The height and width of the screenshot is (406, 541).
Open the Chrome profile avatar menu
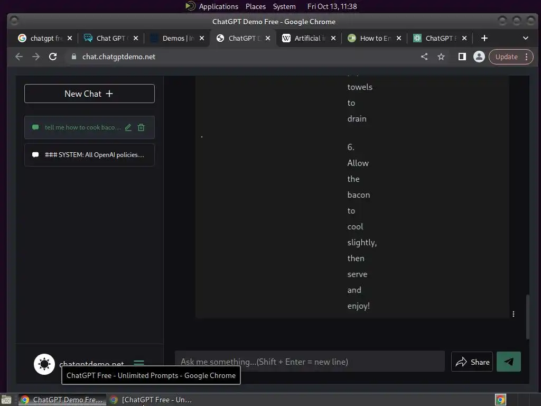click(x=479, y=57)
